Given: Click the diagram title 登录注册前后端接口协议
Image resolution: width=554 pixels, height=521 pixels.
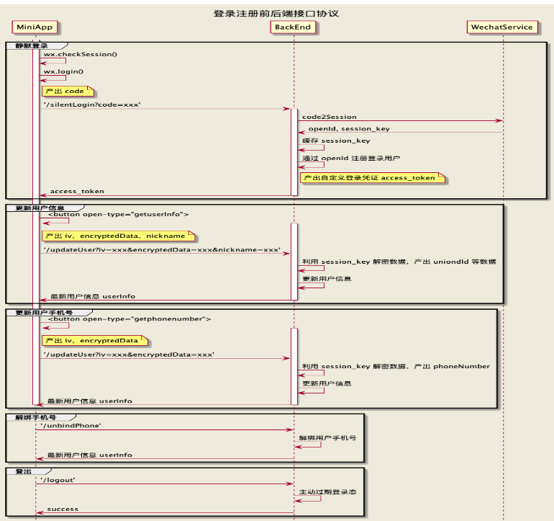Looking at the screenshot, I should click(x=276, y=14).
